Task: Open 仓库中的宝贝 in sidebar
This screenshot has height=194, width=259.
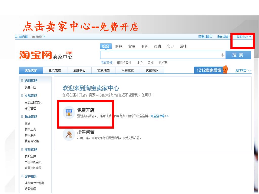Action: click(x=33, y=168)
